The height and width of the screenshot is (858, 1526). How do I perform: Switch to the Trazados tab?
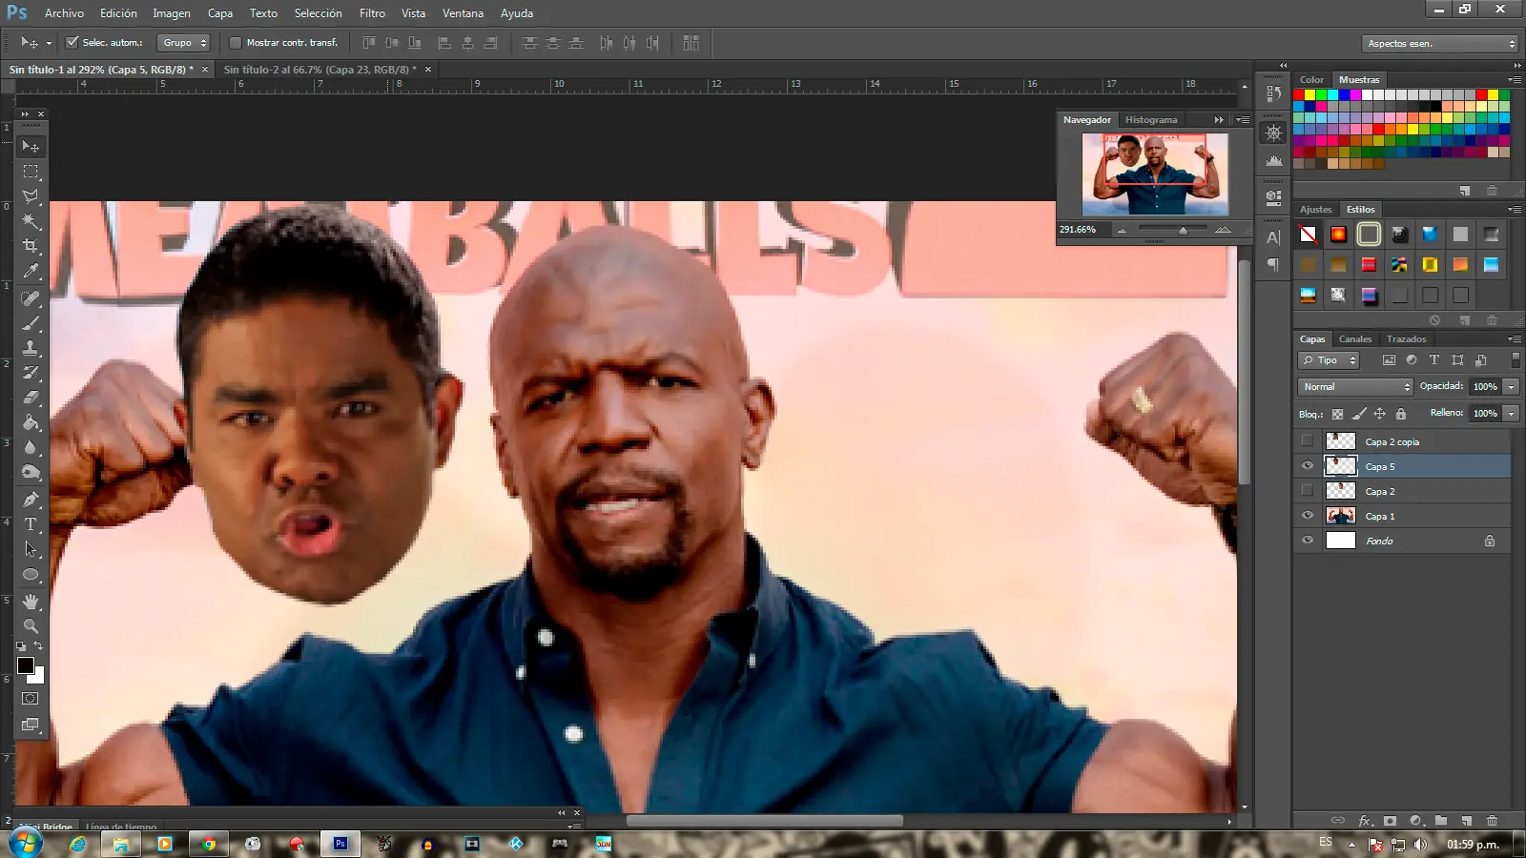[x=1406, y=338]
